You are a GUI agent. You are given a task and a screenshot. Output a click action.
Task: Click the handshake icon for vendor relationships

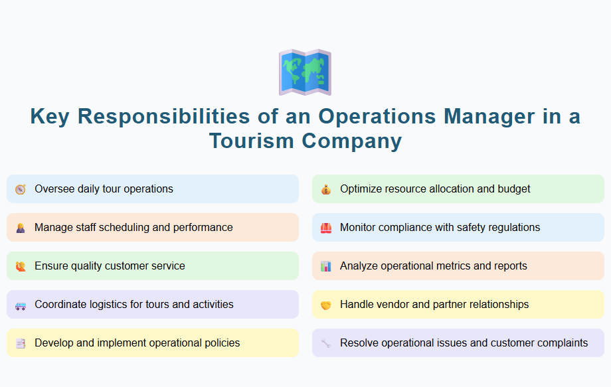coord(325,304)
